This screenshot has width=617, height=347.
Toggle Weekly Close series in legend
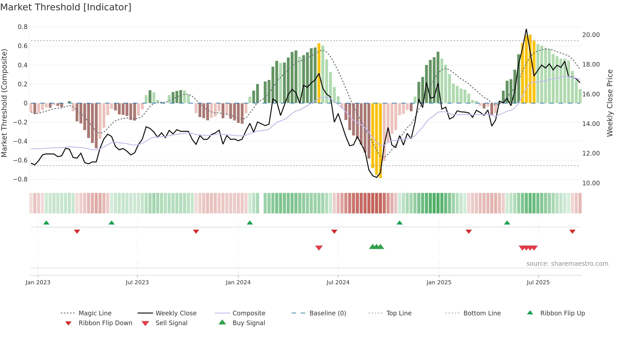(x=167, y=313)
